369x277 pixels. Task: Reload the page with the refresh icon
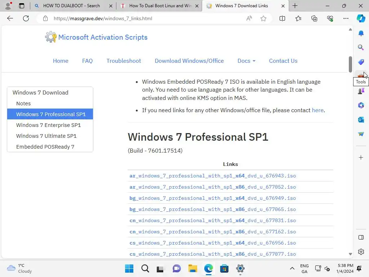tap(26, 18)
